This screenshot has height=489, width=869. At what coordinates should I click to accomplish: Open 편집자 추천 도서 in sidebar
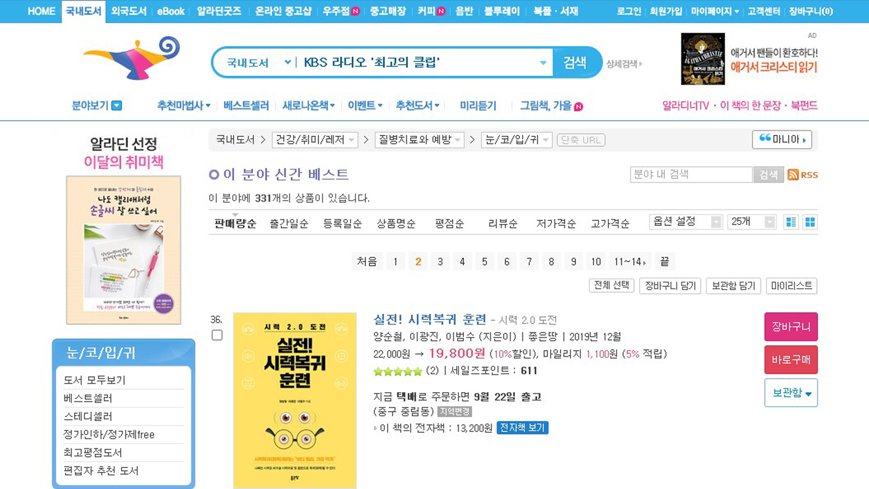click(x=101, y=471)
